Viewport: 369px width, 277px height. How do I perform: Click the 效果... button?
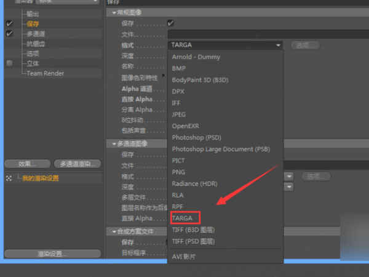[28, 164]
